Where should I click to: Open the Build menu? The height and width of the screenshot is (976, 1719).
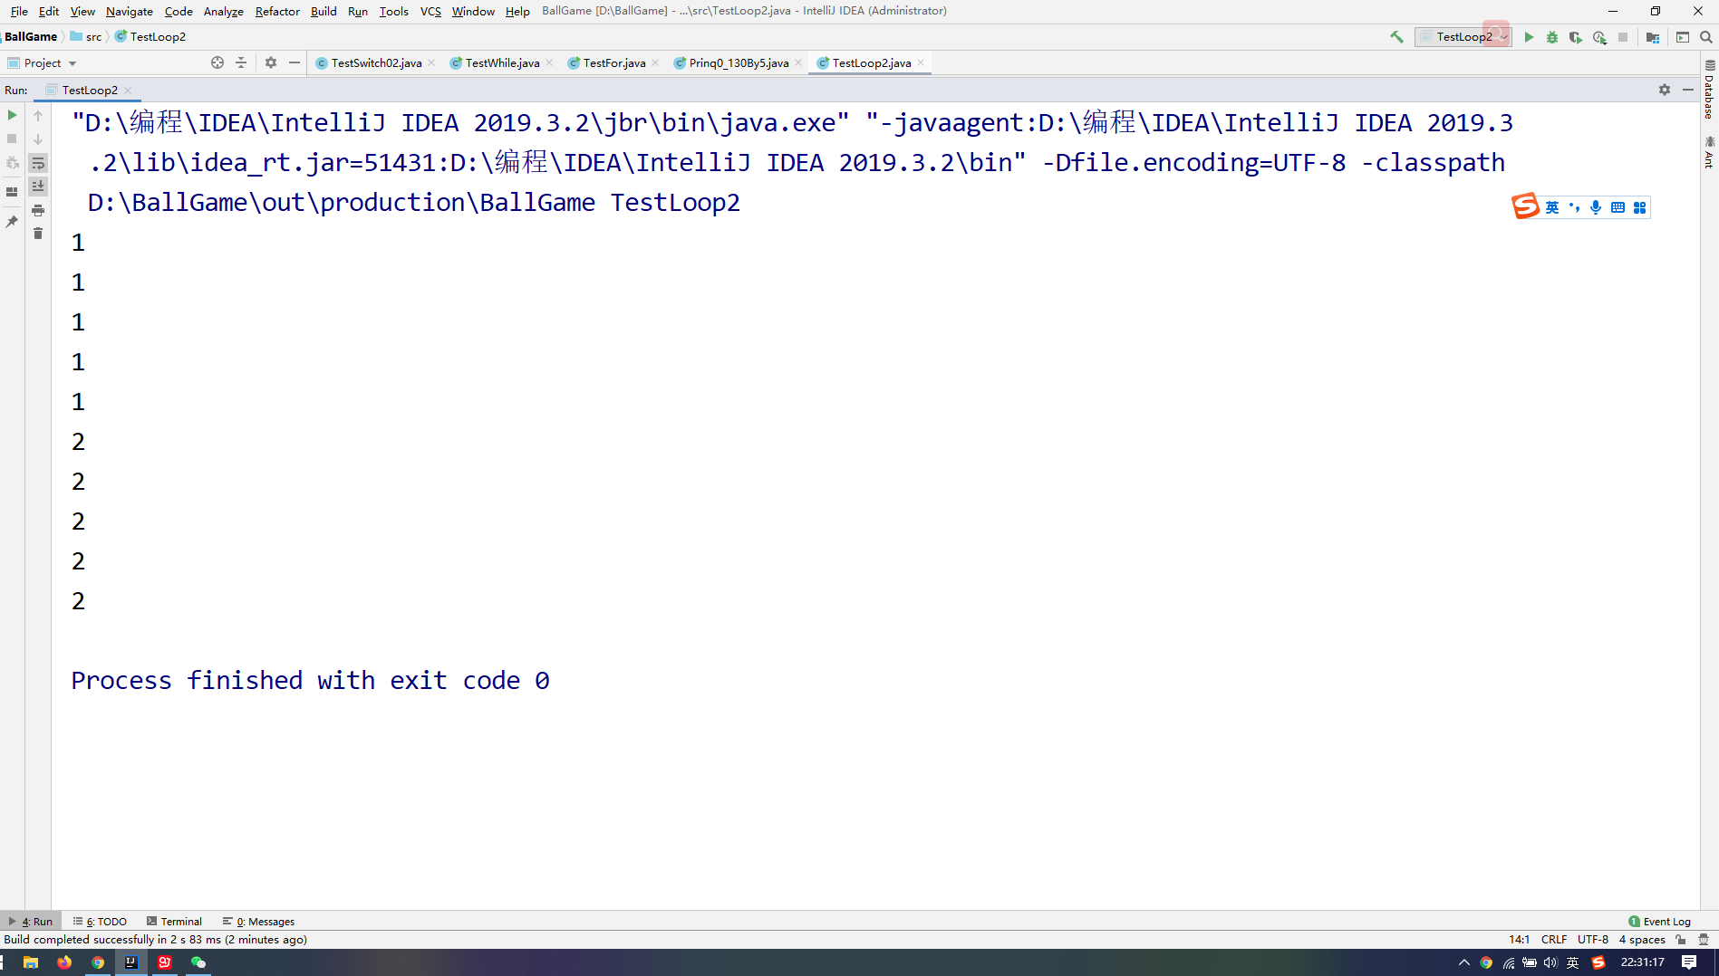click(324, 11)
